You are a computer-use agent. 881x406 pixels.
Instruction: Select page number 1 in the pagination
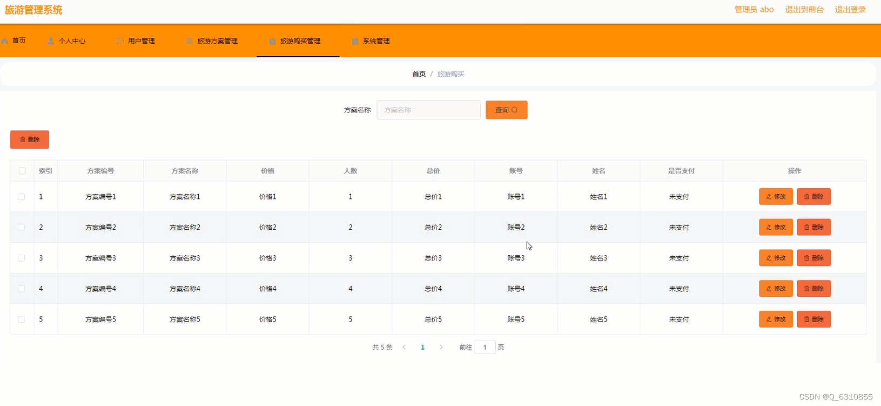[422, 347]
